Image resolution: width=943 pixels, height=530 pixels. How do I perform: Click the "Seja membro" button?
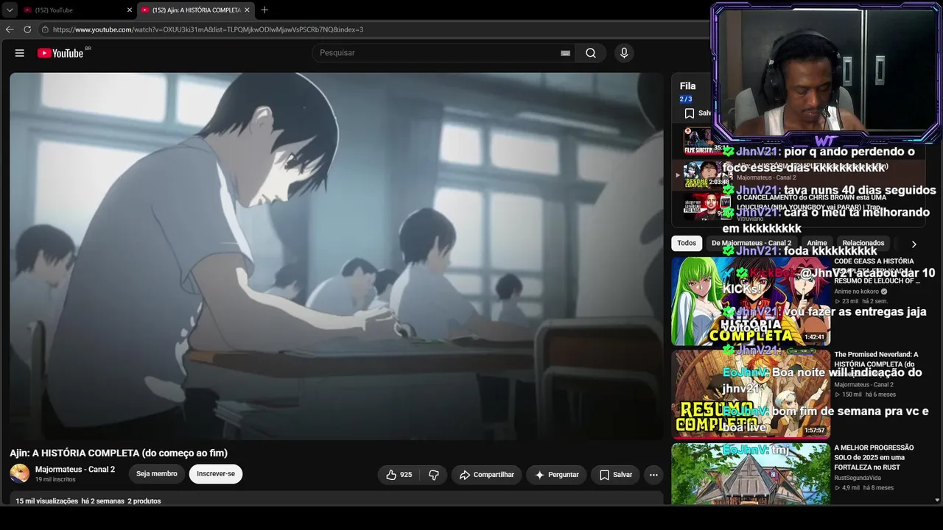(x=157, y=474)
